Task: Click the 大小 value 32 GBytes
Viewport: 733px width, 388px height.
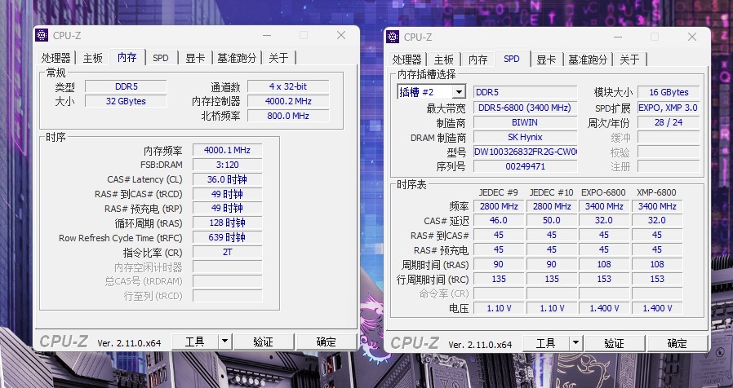Action: click(x=126, y=101)
